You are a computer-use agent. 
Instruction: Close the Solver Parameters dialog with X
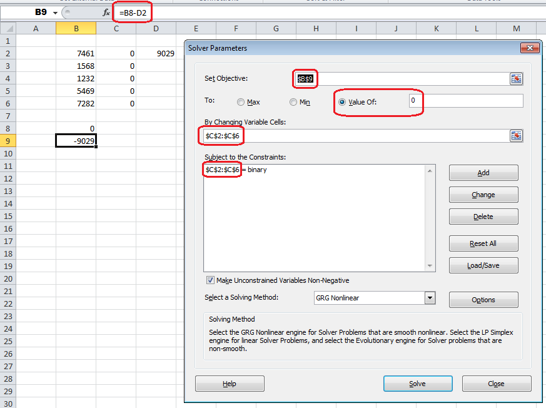coord(530,48)
